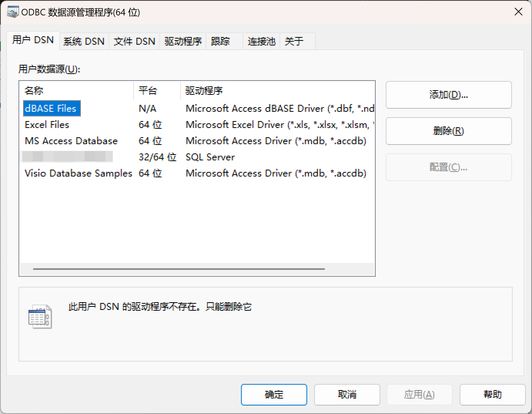
Task: Select the Visio Database Samples entry
Action: (79, 173)
